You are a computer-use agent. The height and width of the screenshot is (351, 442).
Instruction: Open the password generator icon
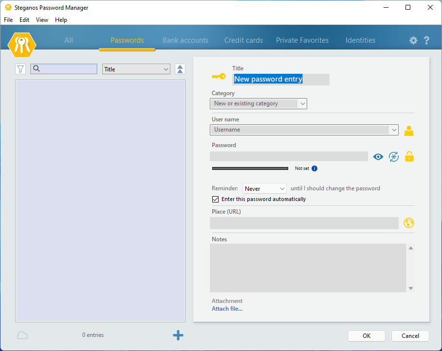click(x=394, y=157)
